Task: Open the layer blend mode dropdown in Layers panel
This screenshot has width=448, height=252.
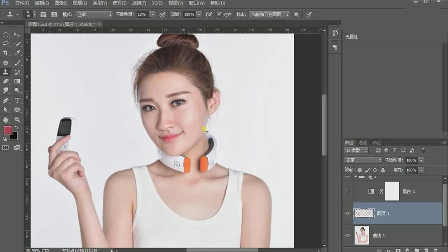Action: (x=363, y=160)
